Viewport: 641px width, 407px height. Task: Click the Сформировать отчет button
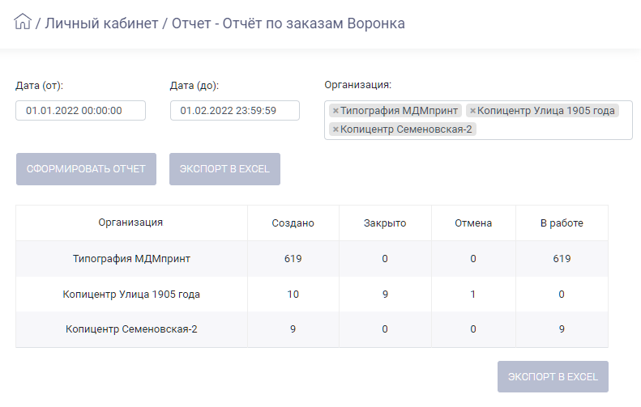[86, 169]
